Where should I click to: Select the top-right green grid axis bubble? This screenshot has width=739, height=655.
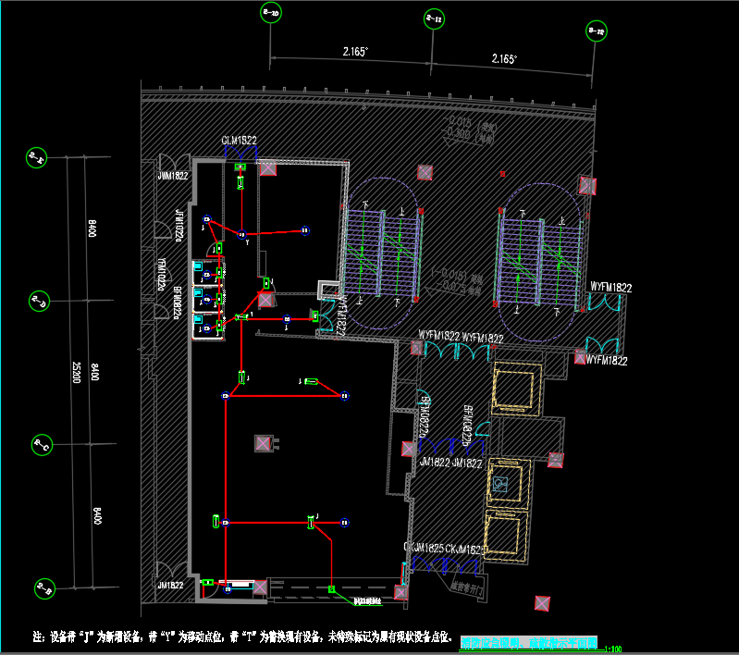(x=597, y=33)
